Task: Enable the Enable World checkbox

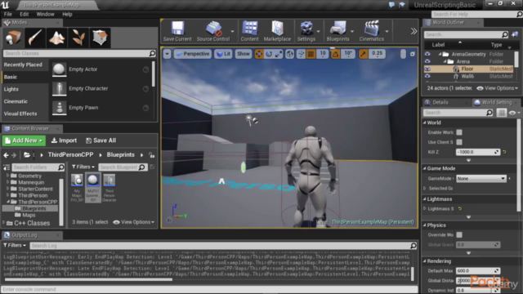Action: pyautogui.click(x=459, y=132)
